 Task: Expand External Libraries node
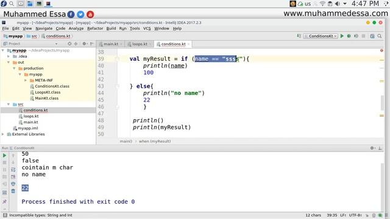point(3,134)
